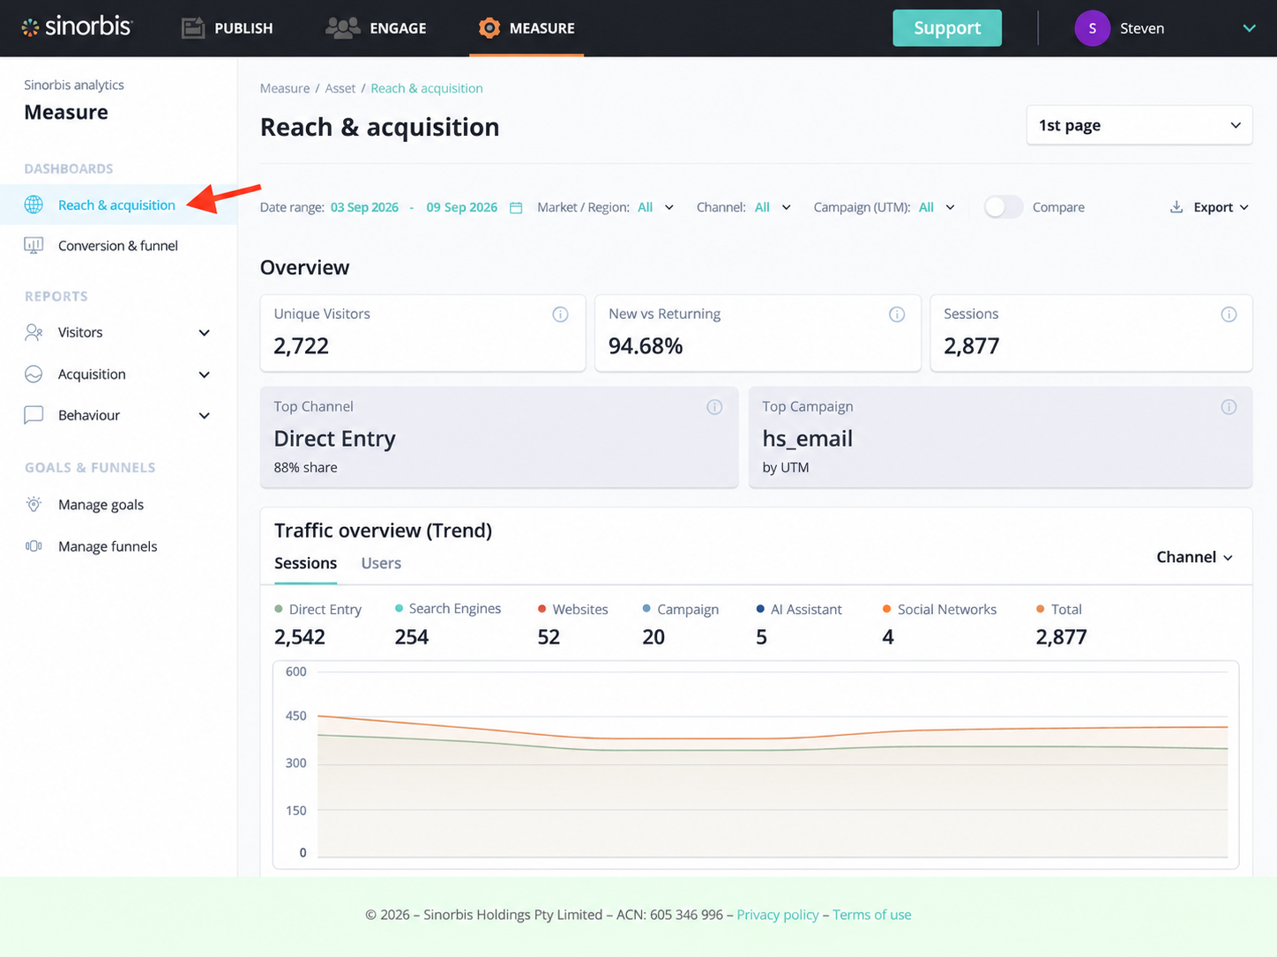Click the Engage people icon

pos(342,28)
